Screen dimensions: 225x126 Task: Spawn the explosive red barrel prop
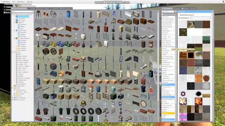click(151, 44)
